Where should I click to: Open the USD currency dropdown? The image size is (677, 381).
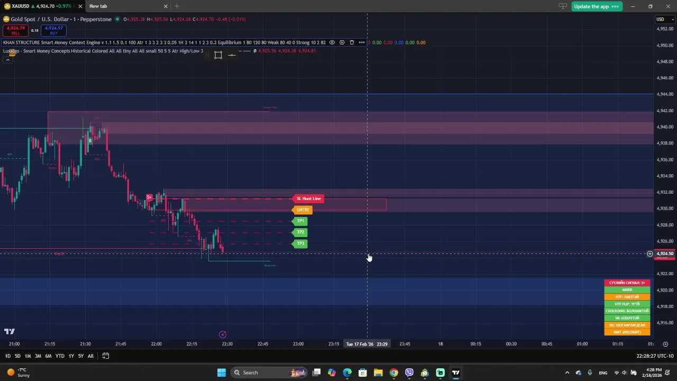click(x=665, y=20)
